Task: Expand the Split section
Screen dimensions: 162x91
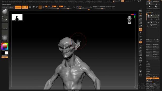Action: [147, 61]
